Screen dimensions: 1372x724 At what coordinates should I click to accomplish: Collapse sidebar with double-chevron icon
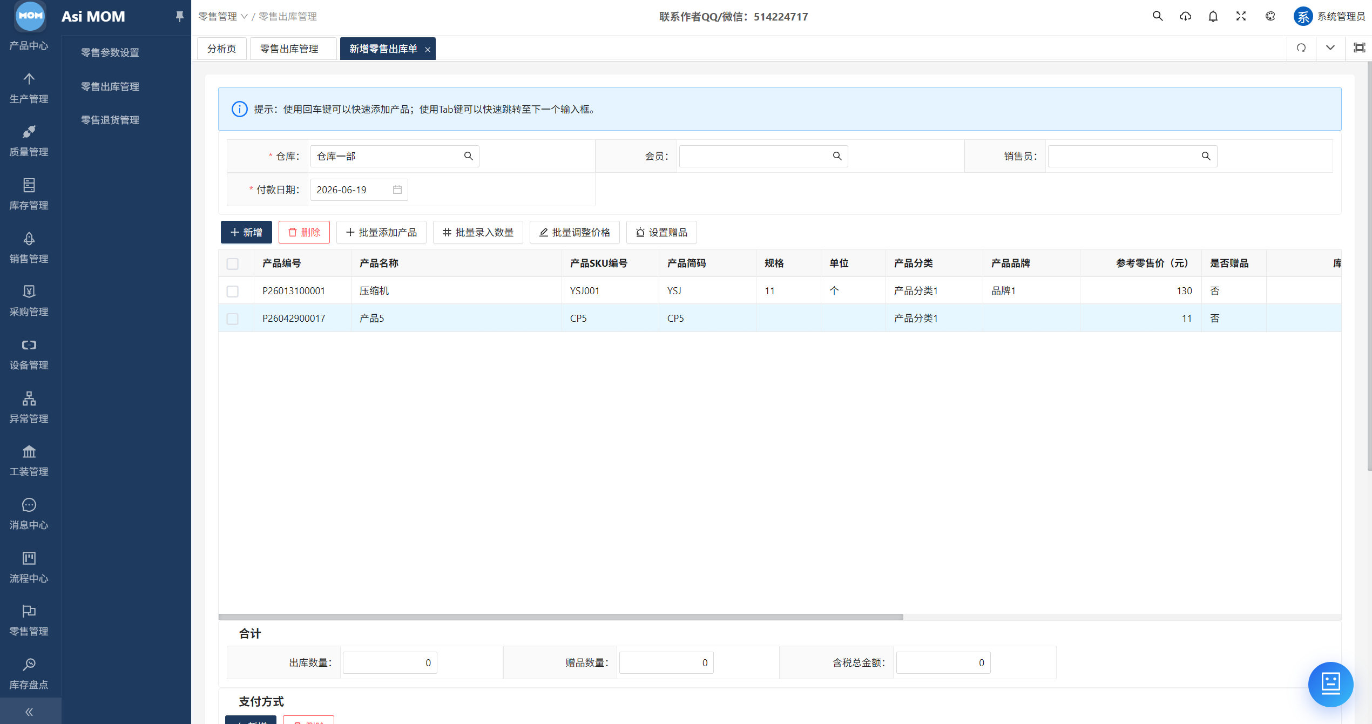(29, 712)
